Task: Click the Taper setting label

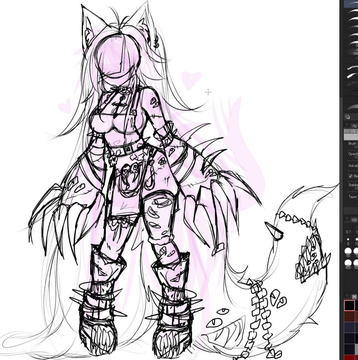Action: (x=353, y=197)
